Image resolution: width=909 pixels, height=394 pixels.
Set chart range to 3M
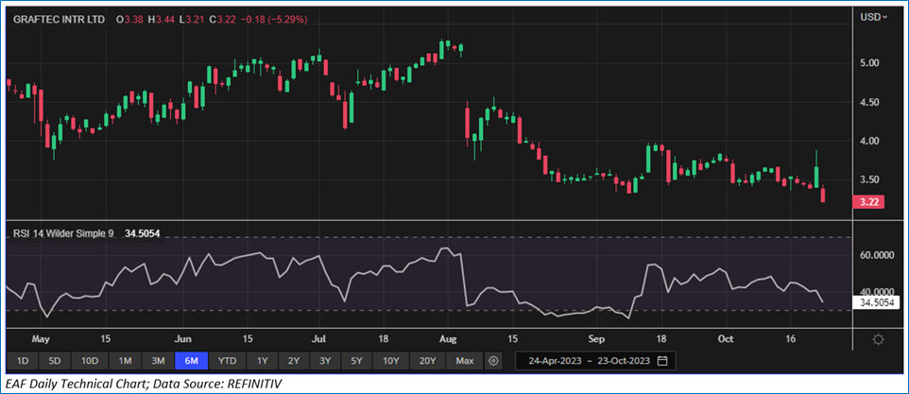[x=158, y=361]
